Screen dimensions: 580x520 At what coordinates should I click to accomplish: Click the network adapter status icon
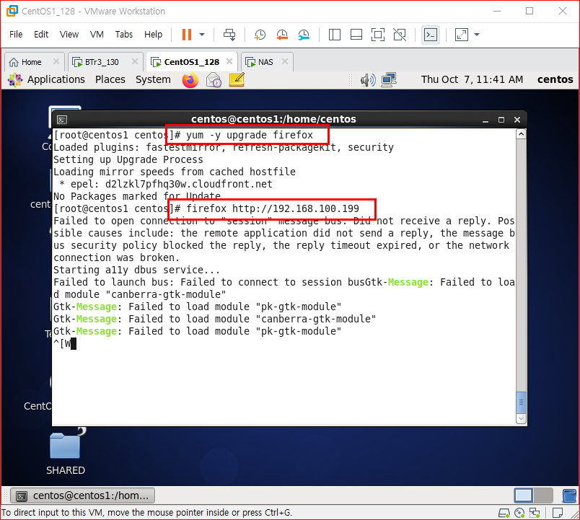coord(535,513)
